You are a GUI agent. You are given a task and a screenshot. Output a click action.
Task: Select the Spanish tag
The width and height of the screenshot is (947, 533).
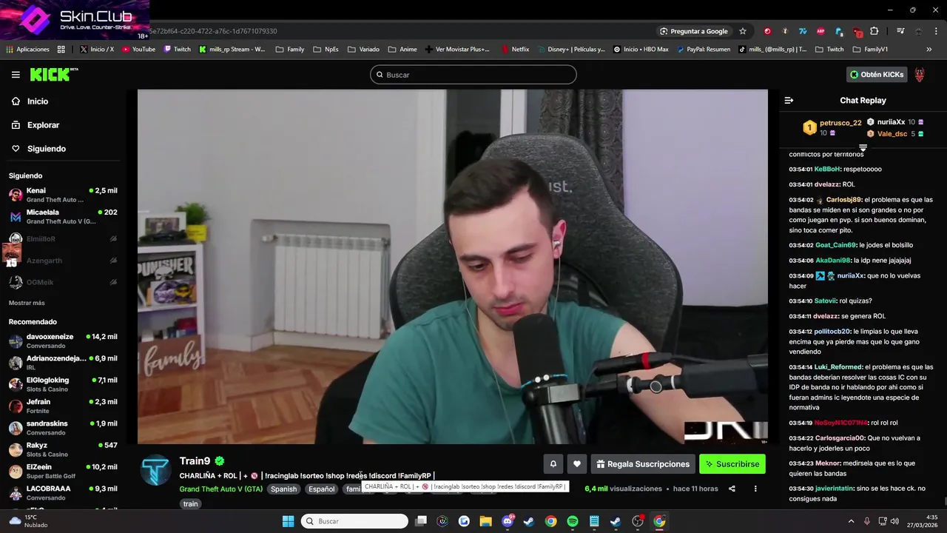pyautogui.click(x=283, y=489)
